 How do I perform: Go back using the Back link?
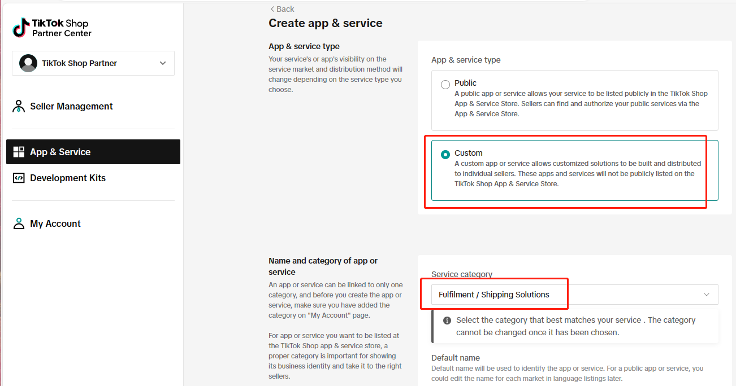tap(282, 9)
